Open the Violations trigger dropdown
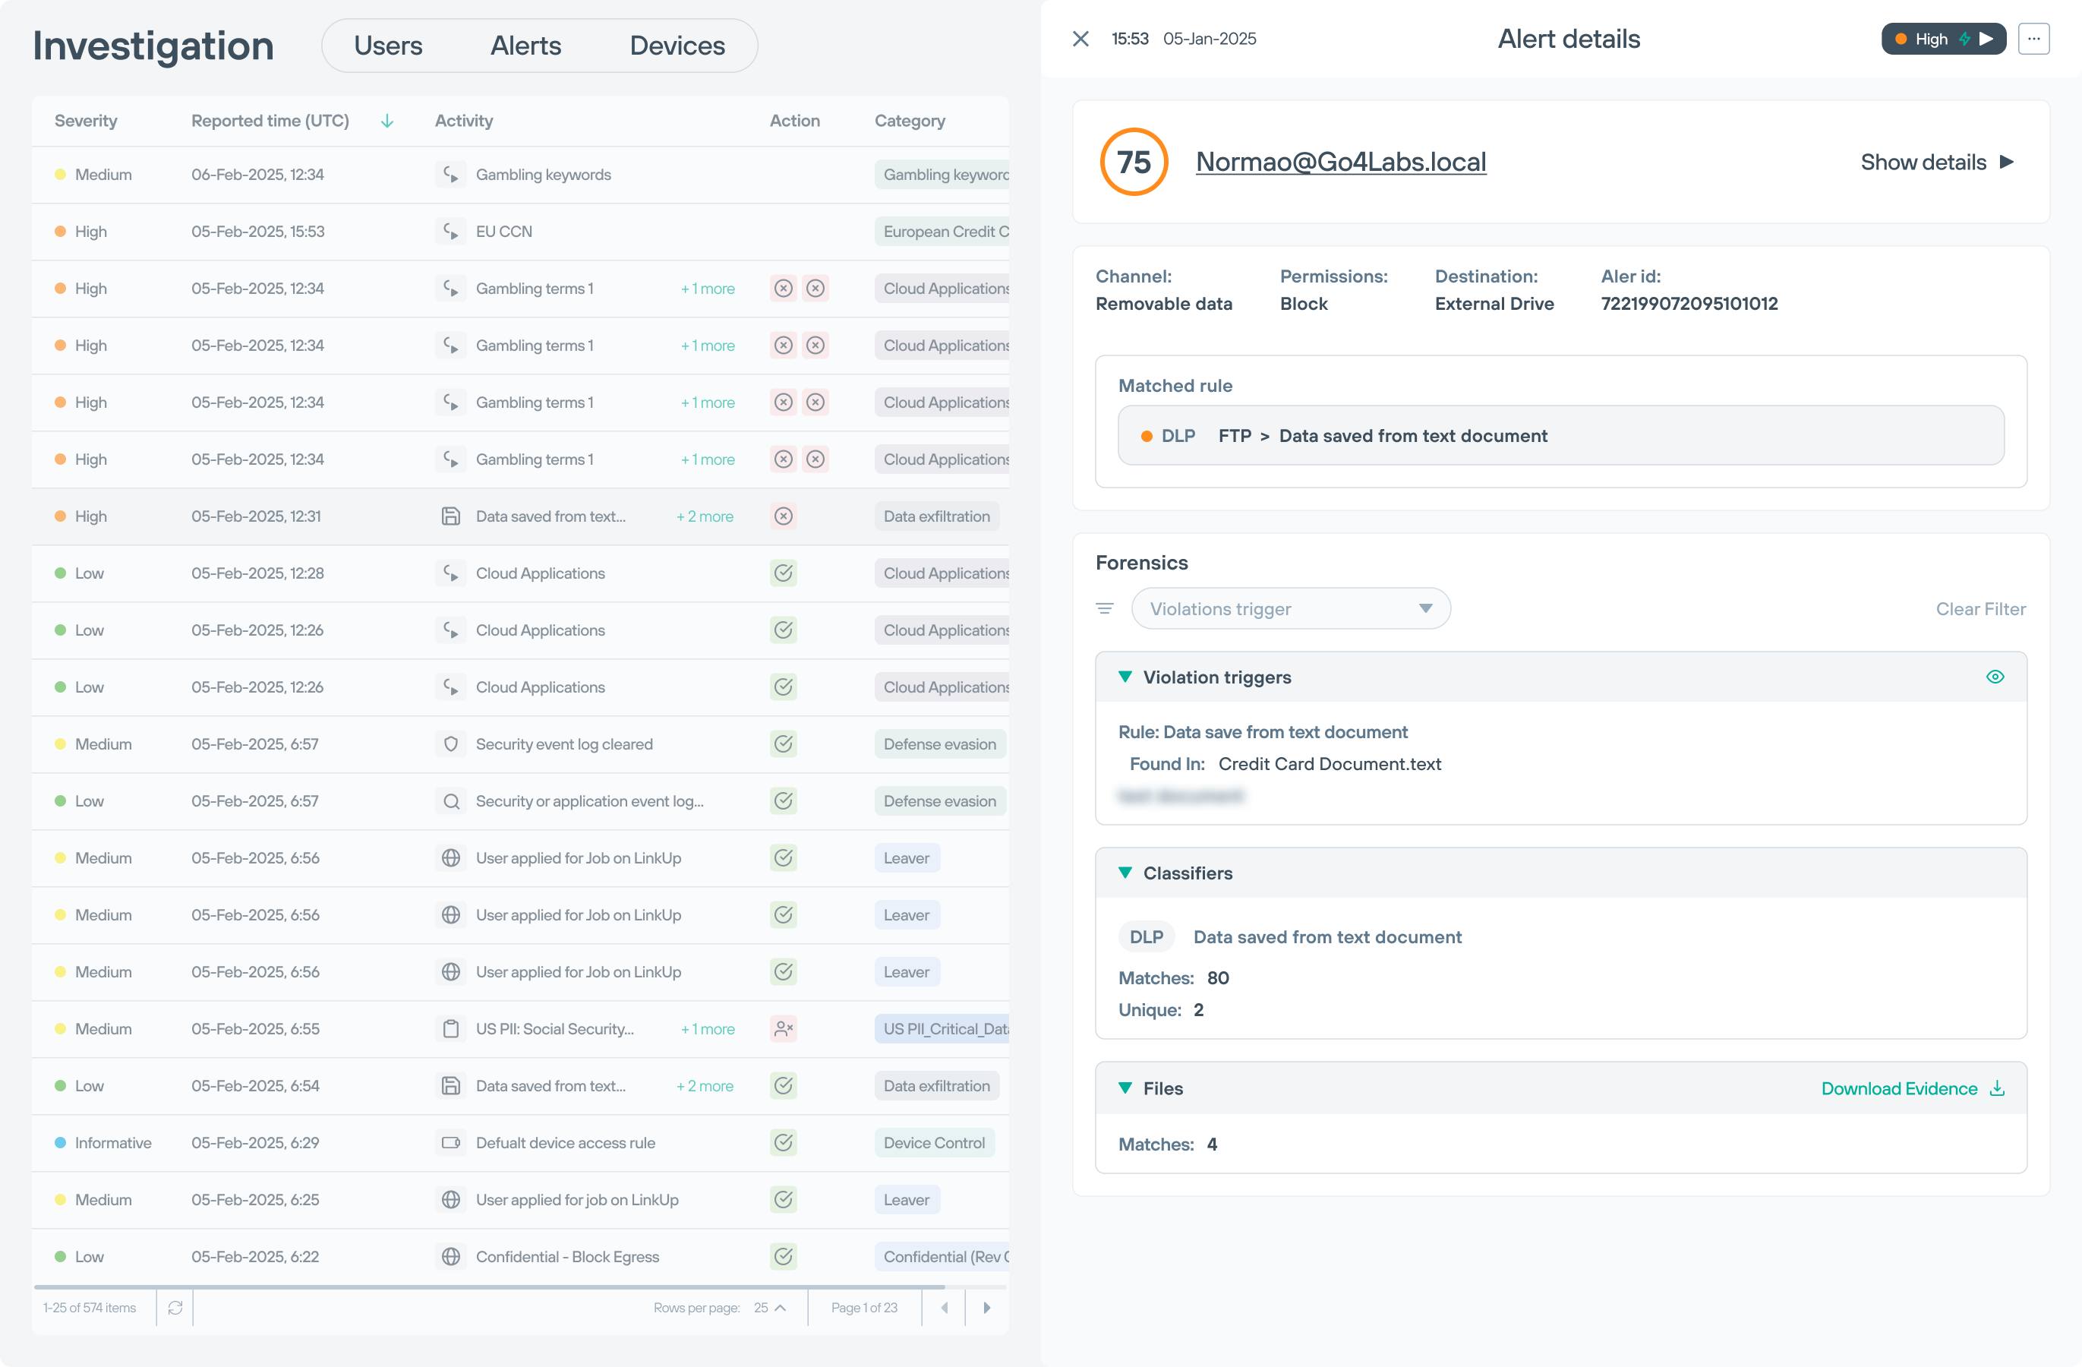 click(1290, 608)
